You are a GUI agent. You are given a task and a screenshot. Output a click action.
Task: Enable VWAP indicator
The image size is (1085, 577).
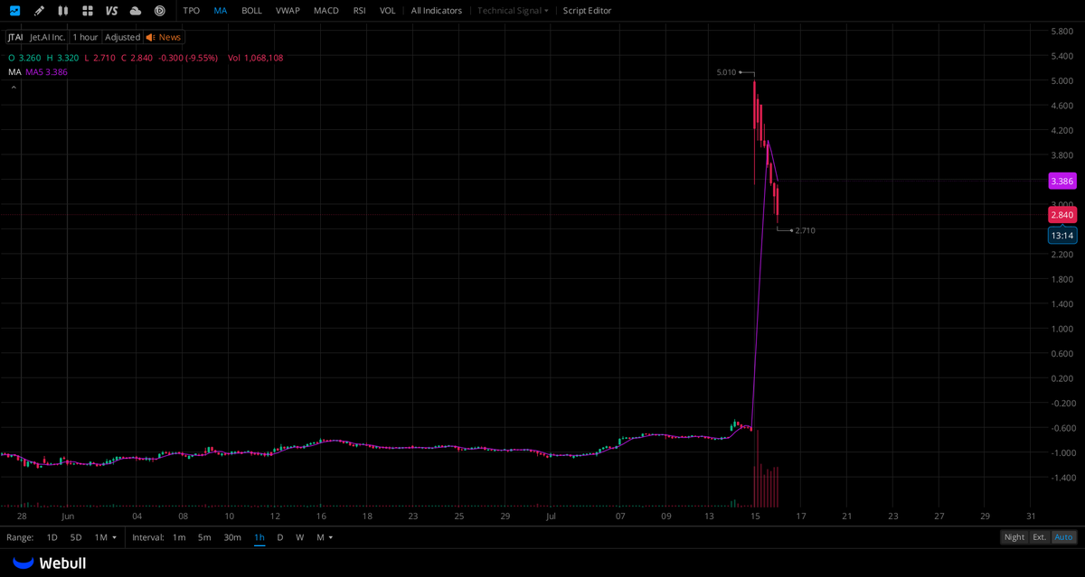[x=288, y=11]
